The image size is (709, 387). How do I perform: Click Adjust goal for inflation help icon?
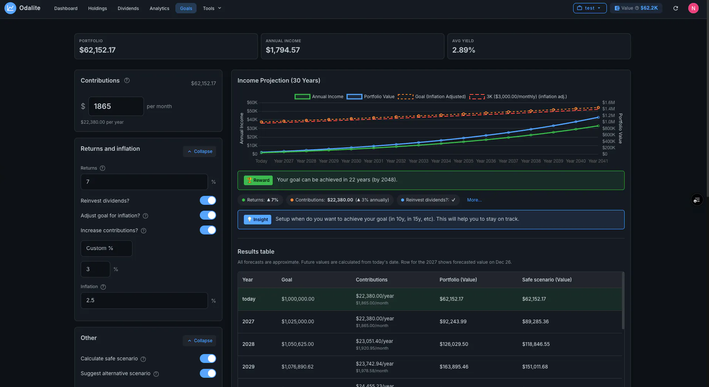point(145,216)
